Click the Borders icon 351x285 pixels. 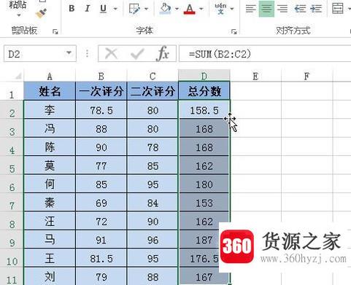pos(134,9)
